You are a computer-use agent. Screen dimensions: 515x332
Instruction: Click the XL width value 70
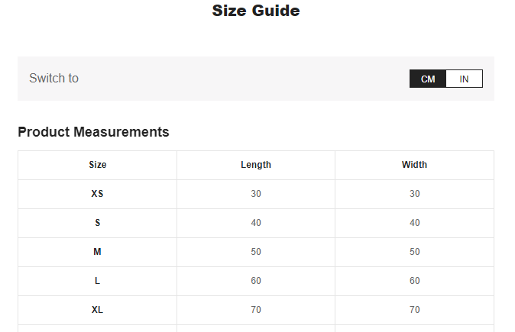click(x=414, y=310)
